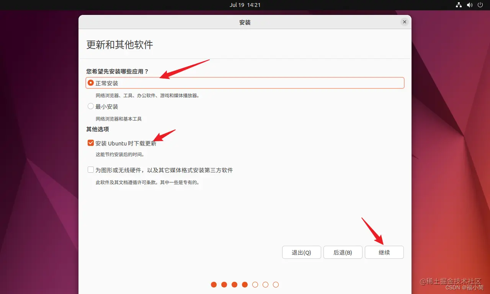490x294 pixels.
Task: Uncheck 安装 Ubuntu 时下载更新
Action: coord(90,142)
